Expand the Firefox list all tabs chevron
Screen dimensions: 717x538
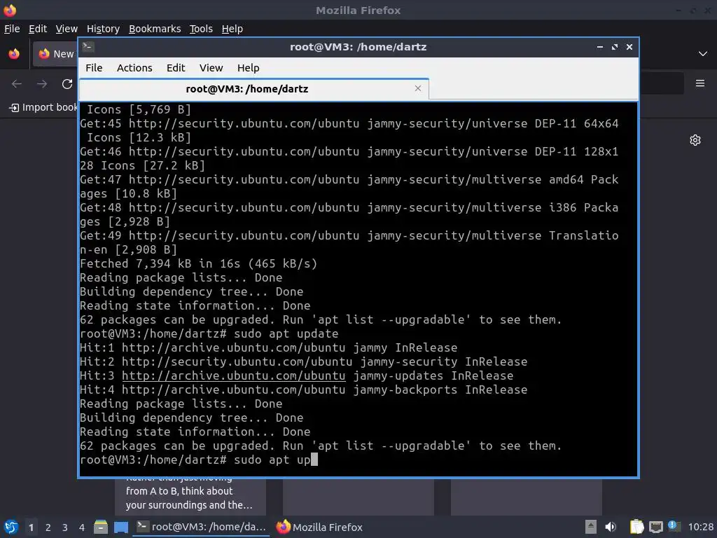click(x=703, y=53)
